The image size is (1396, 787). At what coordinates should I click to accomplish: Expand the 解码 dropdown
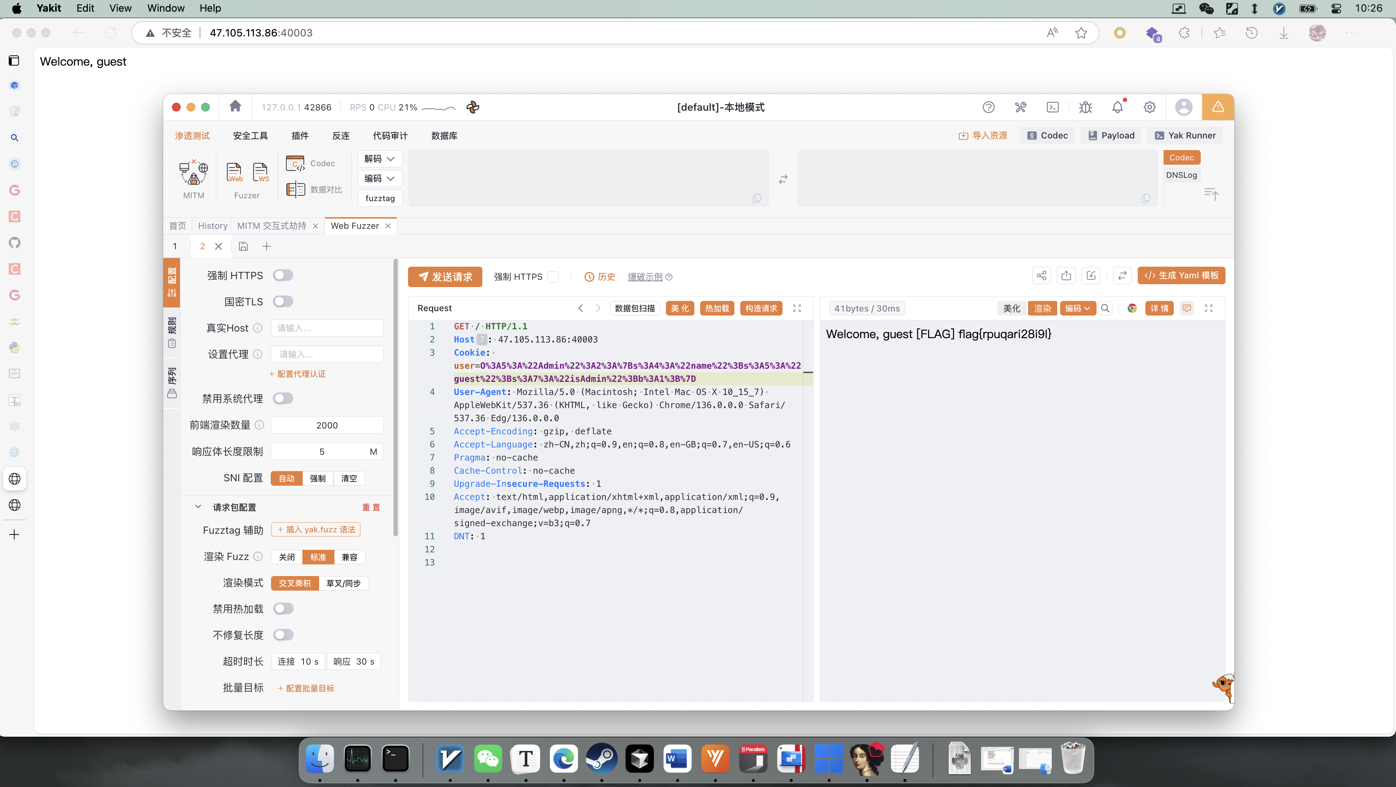point(379,159)
